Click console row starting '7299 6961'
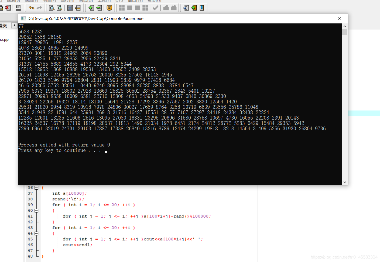The width and height of the screenshot is (380, 262). (172, 129)
